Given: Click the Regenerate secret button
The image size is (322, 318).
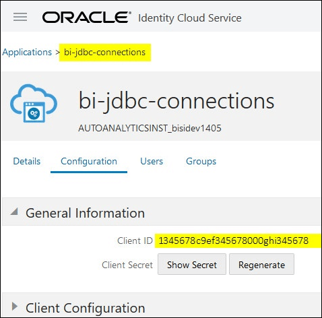Looking at the screenshot, I should click(261, 264).
